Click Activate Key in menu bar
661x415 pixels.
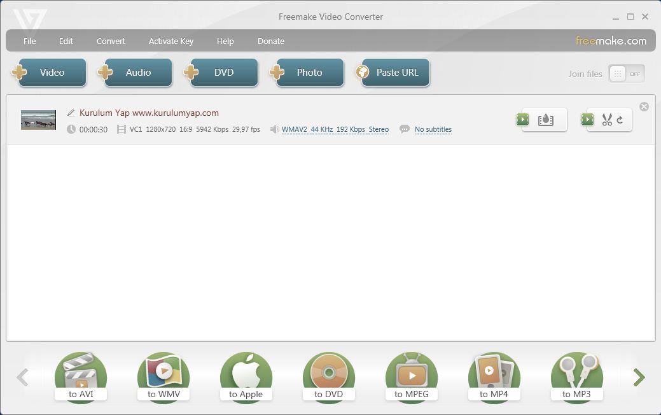point(170,41)
